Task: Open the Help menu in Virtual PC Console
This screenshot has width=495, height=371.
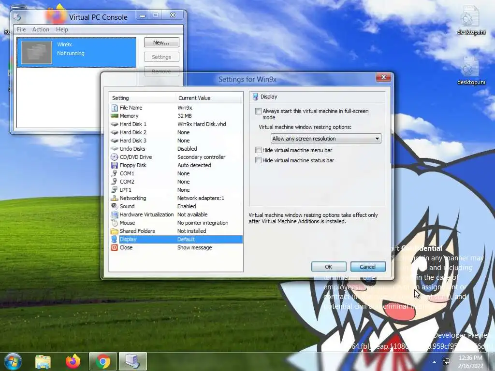Action: [62, 29]
